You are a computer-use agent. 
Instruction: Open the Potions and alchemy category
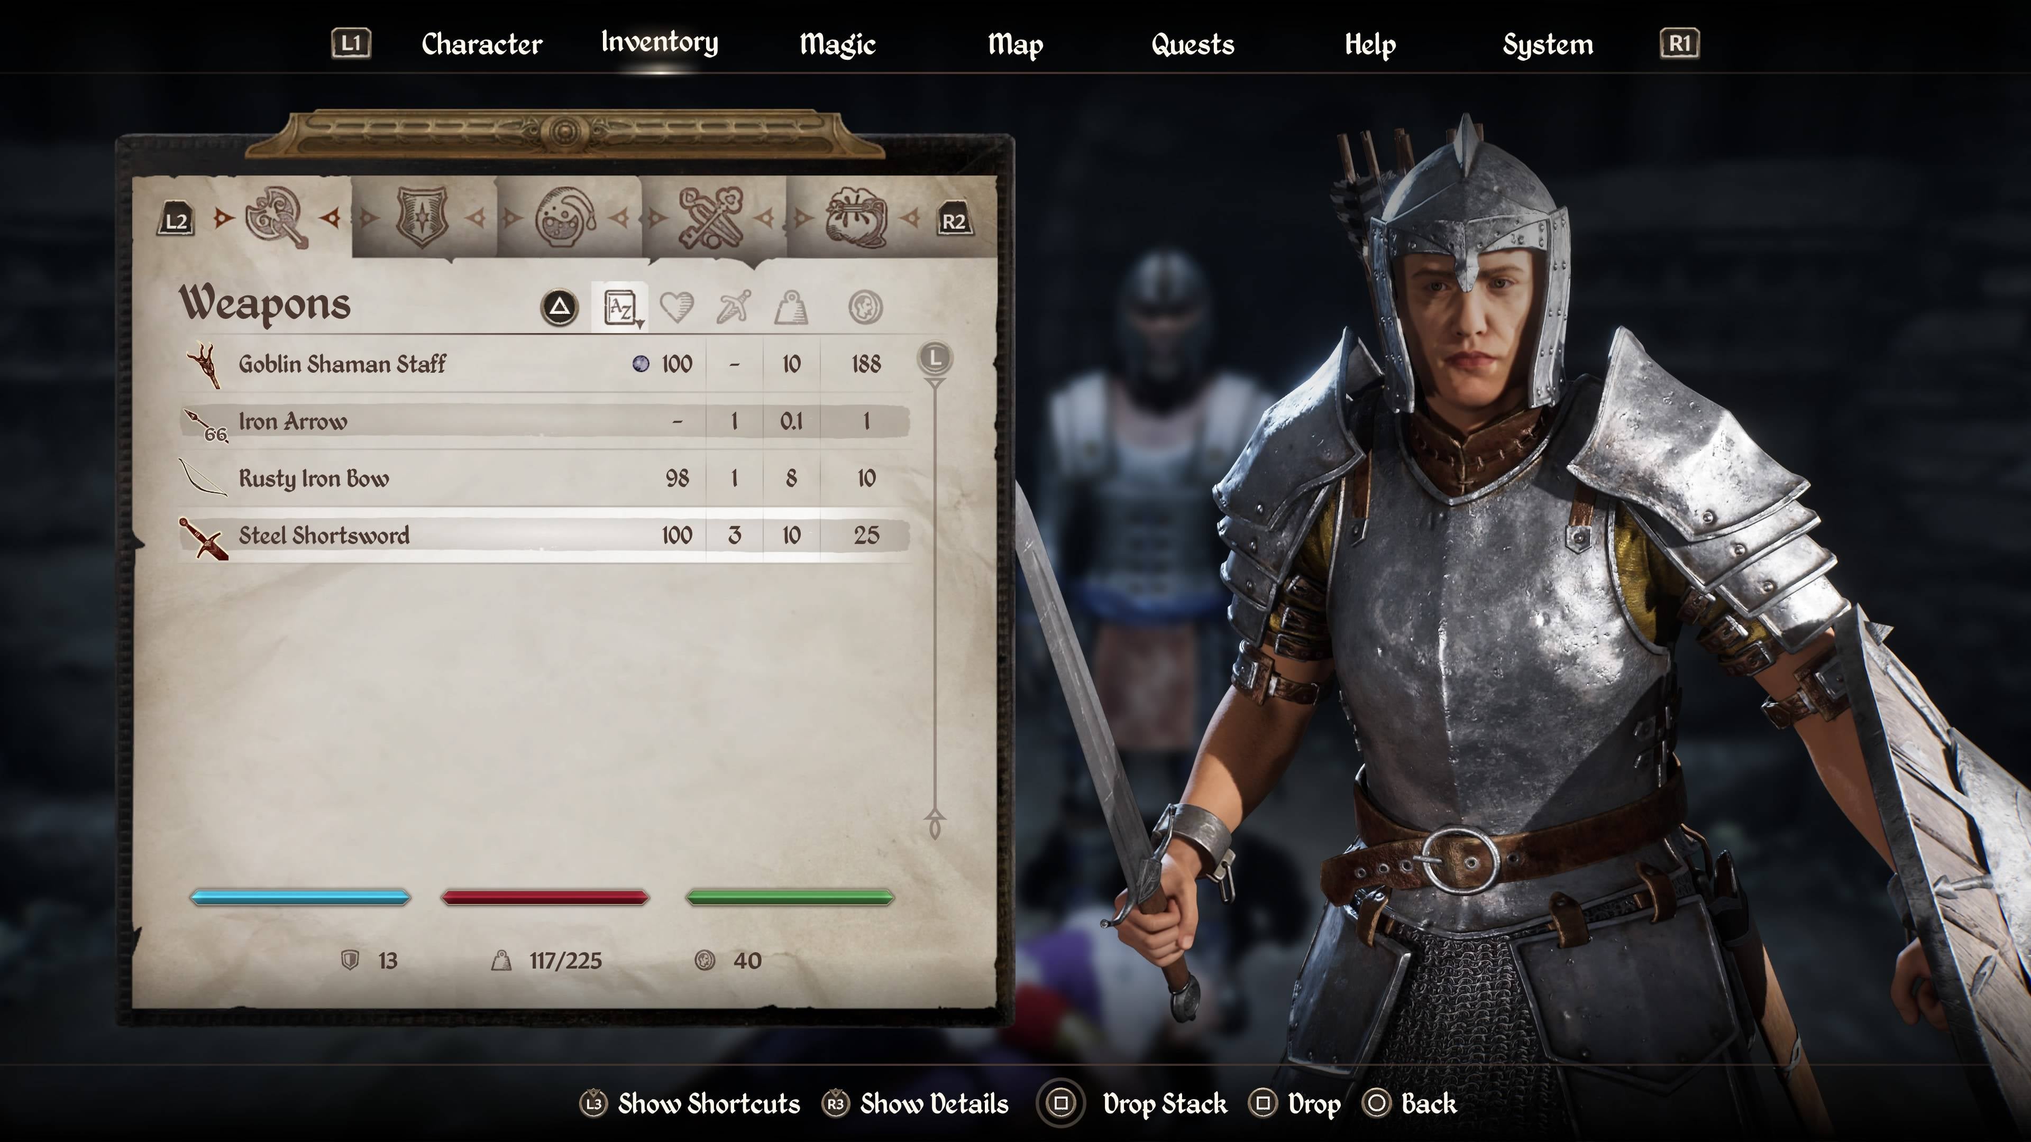click(x=565, y=217)
